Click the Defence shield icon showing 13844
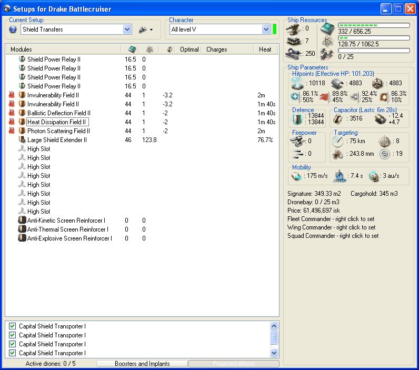The height and width of the screenshot is (370, 419). coord(297,119)
